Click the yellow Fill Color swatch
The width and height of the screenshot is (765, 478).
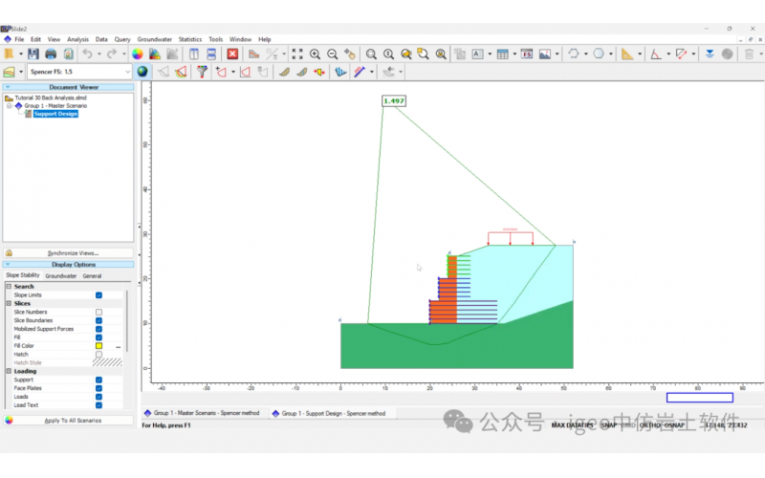tap(98, 346)
